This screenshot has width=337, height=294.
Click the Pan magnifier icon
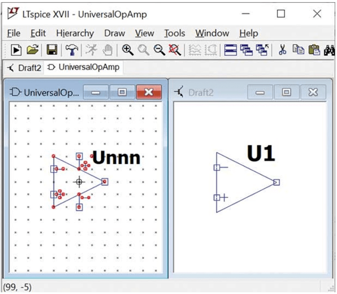point(143,50)
